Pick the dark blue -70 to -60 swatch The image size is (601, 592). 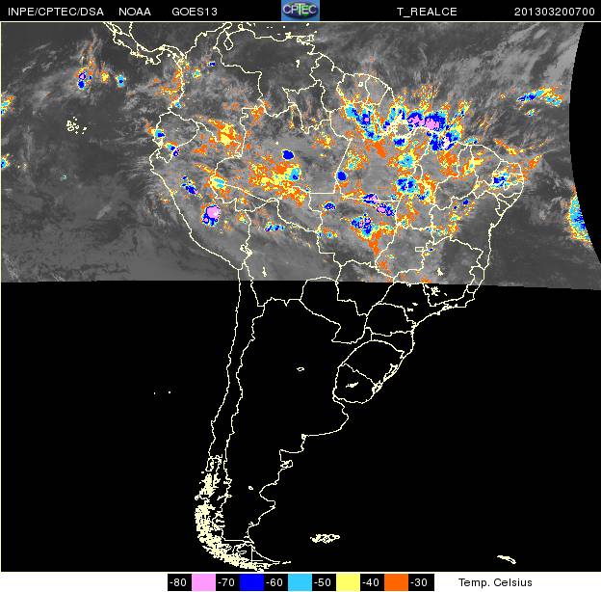251,582
